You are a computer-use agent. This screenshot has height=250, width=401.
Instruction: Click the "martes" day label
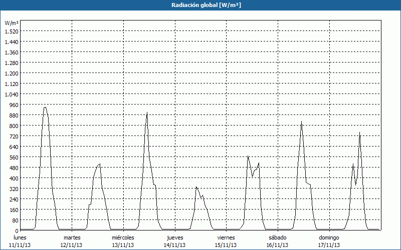72,237
